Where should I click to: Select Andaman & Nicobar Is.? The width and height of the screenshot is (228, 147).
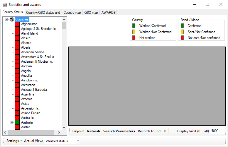pyautogui.click(x=37, y=61)
